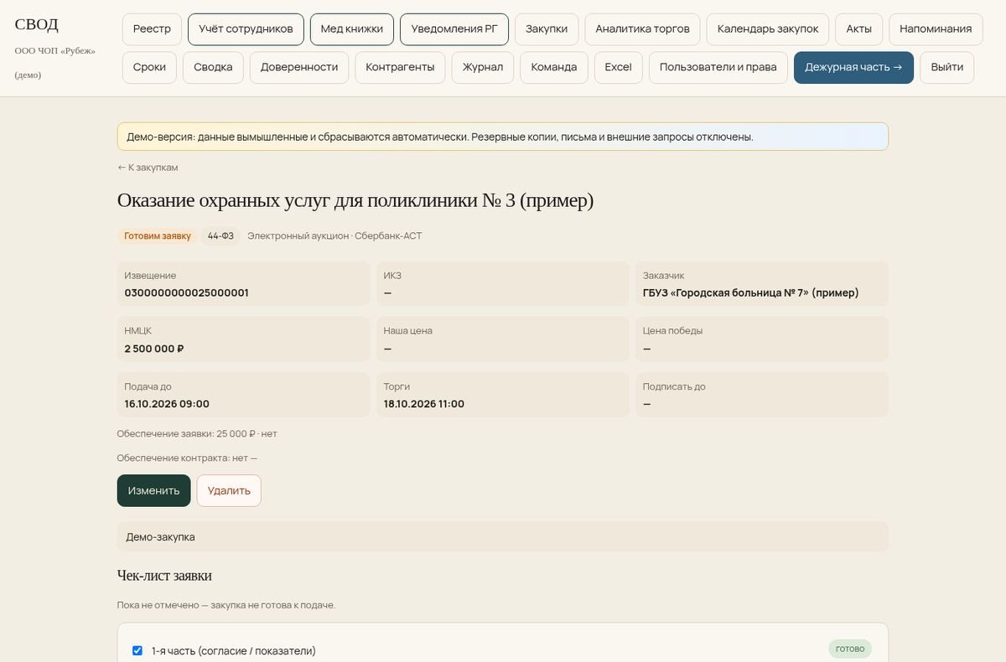This screenshot has width=1006, height=662.
Task: Click the Чек-лист заявки heading
Action: [x=164, y=576]
